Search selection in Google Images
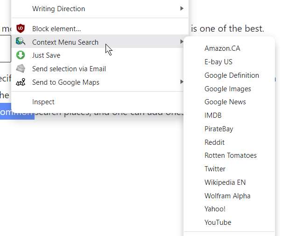 click(x=227, y=89)
